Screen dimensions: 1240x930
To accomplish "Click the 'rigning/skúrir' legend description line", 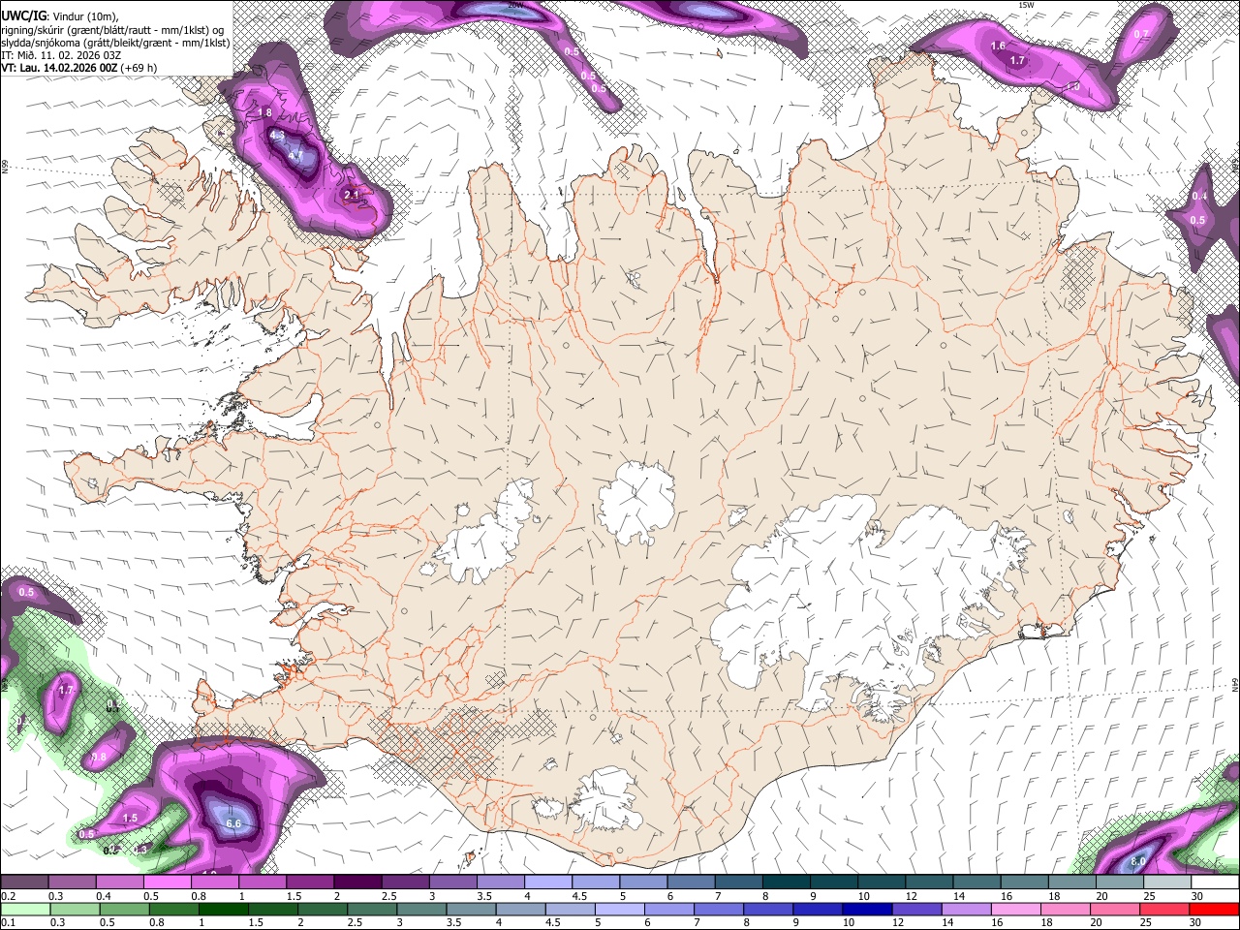I will tap(112, 29).
